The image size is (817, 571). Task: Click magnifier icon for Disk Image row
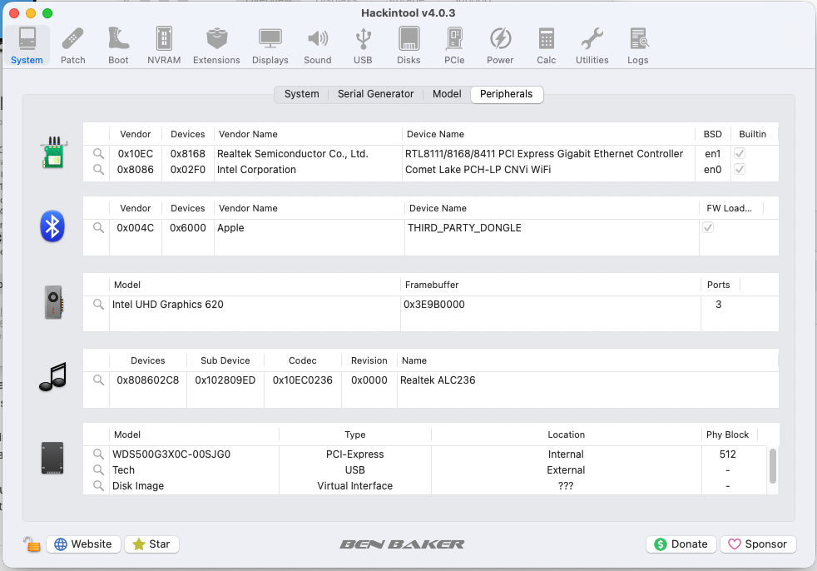(98, 485)
